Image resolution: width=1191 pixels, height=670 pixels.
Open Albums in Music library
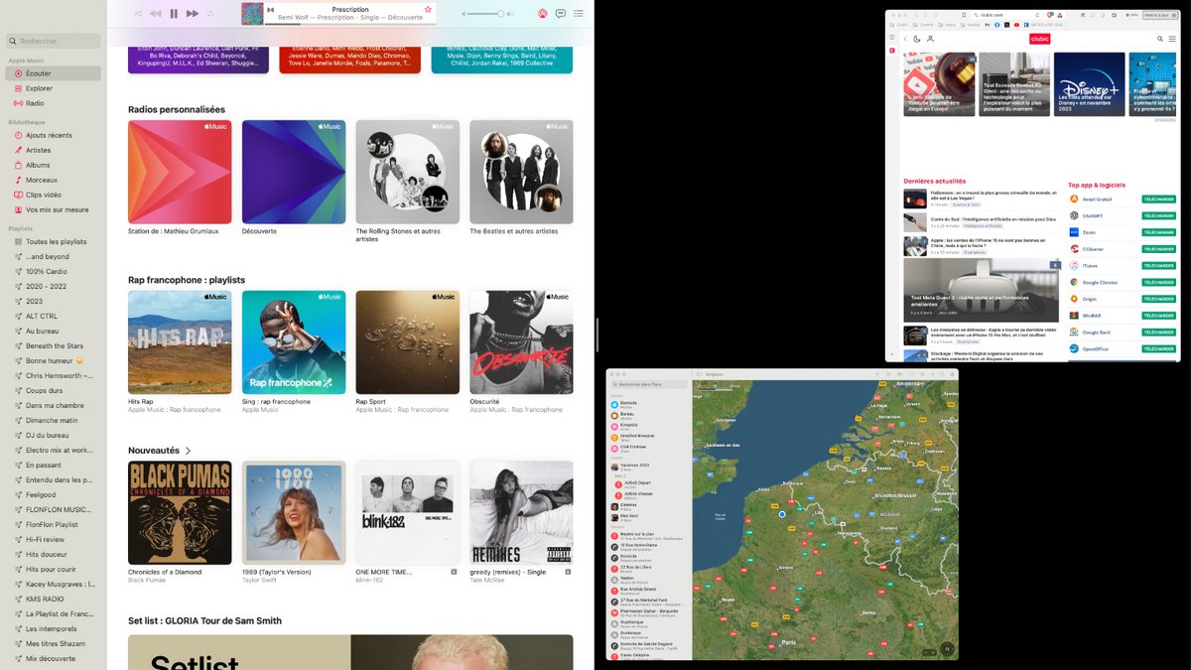(54, 165)
